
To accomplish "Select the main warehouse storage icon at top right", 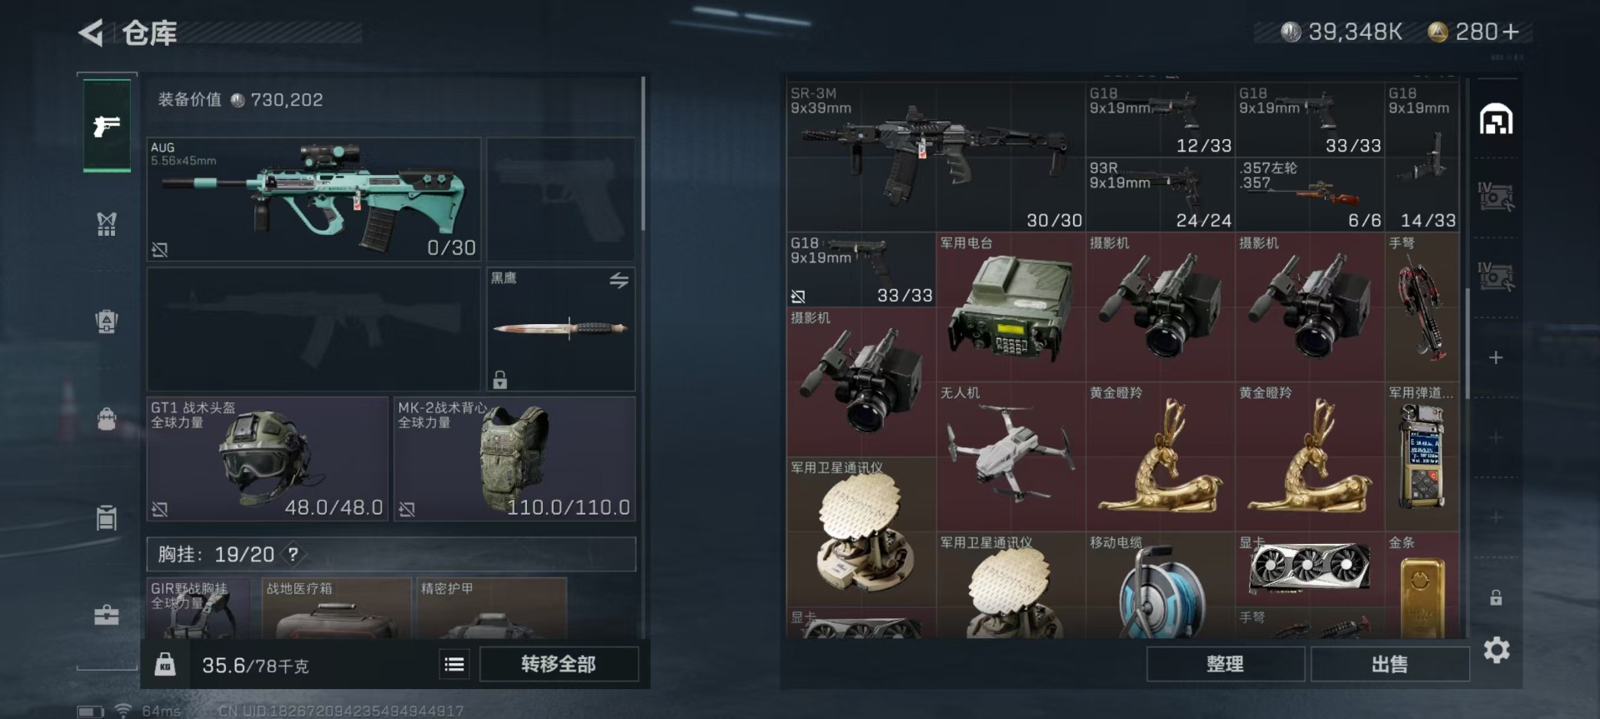I will (x=1497, y=120).
